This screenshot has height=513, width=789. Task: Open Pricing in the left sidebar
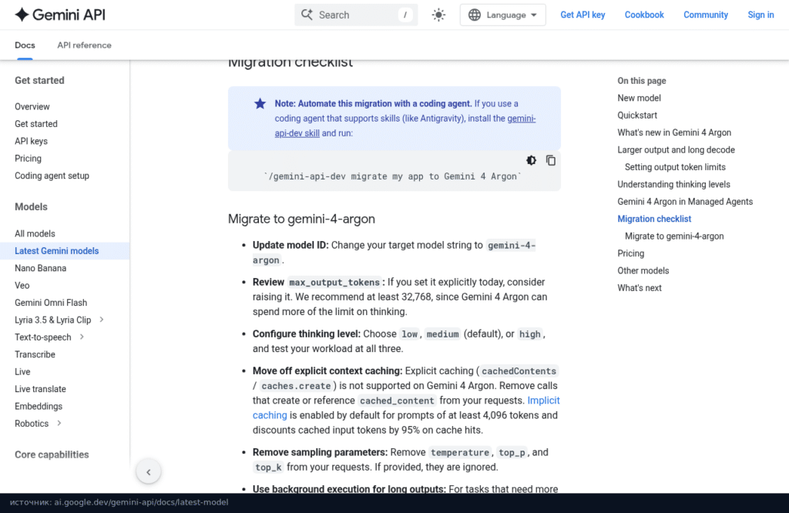28,159
